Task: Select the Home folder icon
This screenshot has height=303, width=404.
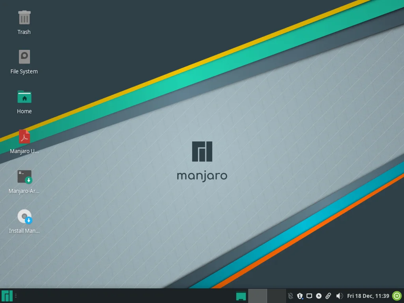Action: (24, 97)
